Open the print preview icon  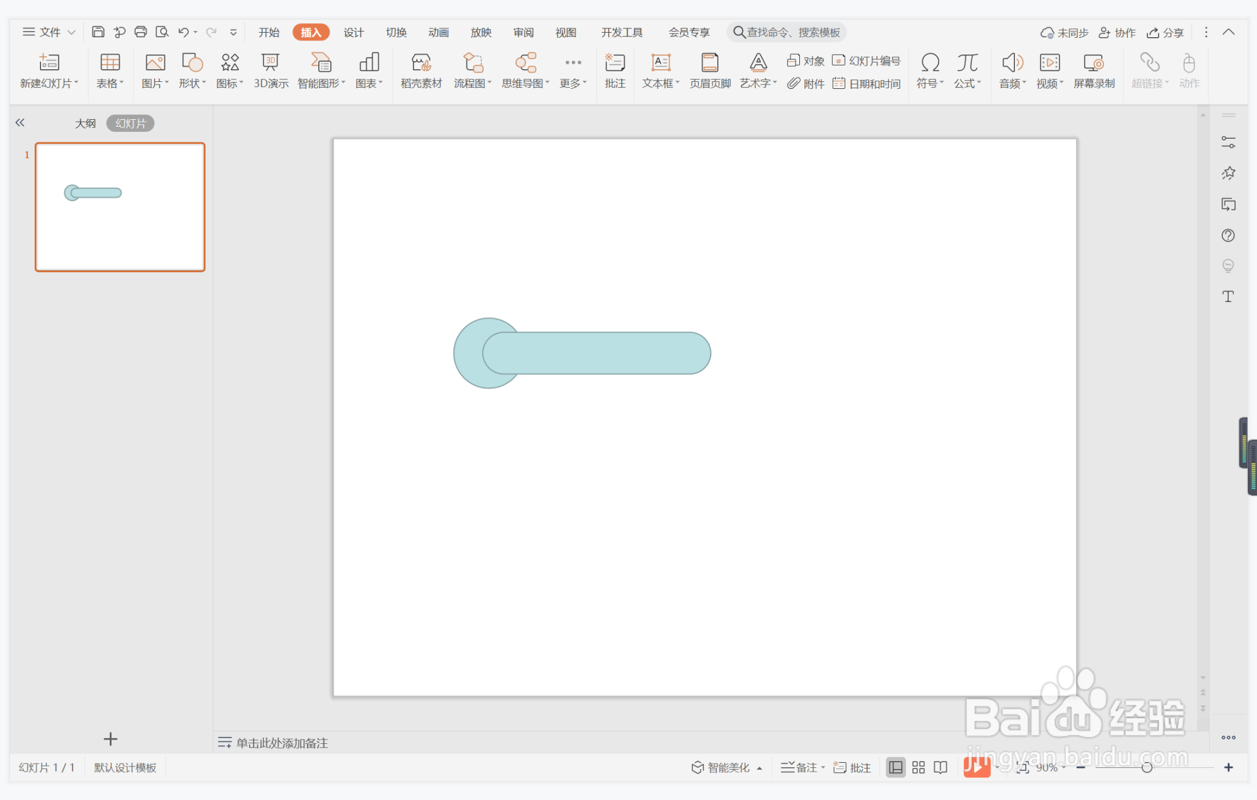point(162,32)
